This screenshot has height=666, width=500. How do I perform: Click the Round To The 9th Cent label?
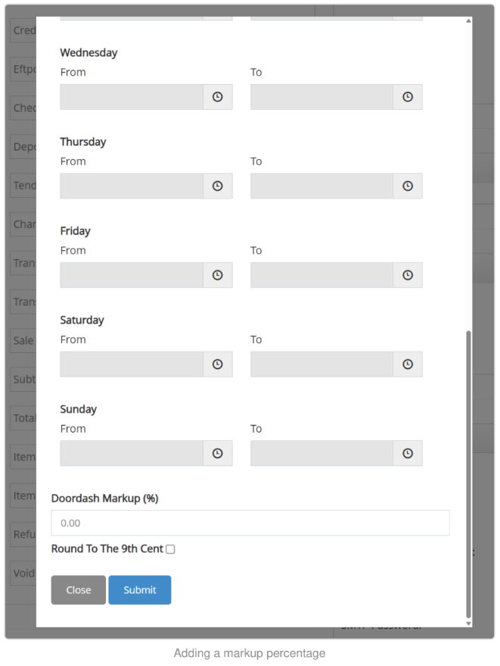(107, 549)
